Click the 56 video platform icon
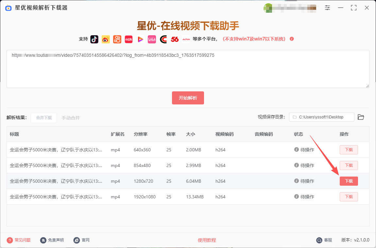 pyautogui.click(x=175, y=39)
